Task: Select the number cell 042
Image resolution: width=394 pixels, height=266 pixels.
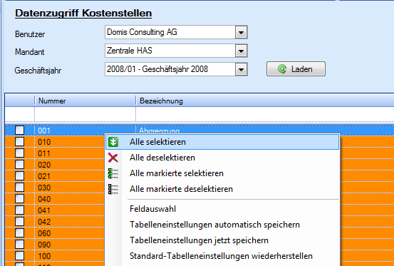Action: click(70, 222)
